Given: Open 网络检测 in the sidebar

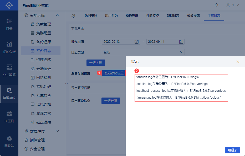Looking at the screenshot, I should (x=41, y=78).
